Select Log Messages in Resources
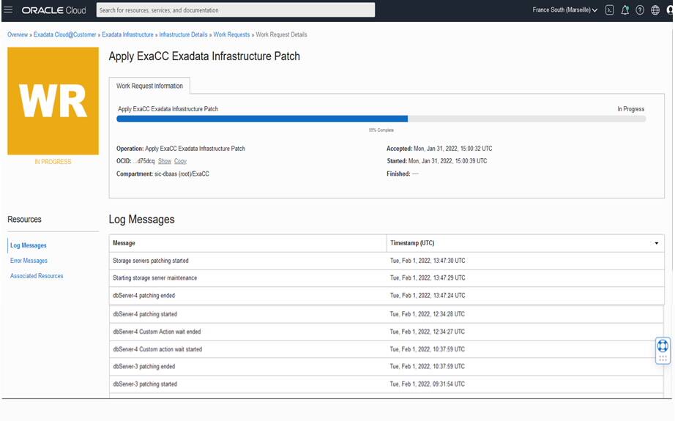This screenshot has height=421, width=675. (x=29, y=245)
